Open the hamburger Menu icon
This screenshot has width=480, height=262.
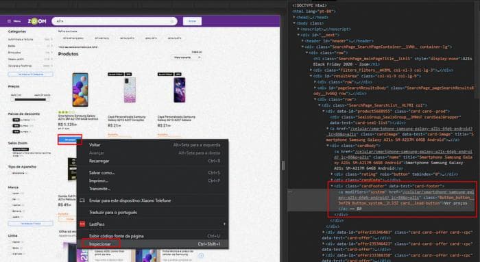tap(9, 21)
